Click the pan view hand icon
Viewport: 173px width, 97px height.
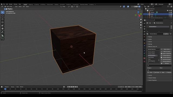coord(141,22)
